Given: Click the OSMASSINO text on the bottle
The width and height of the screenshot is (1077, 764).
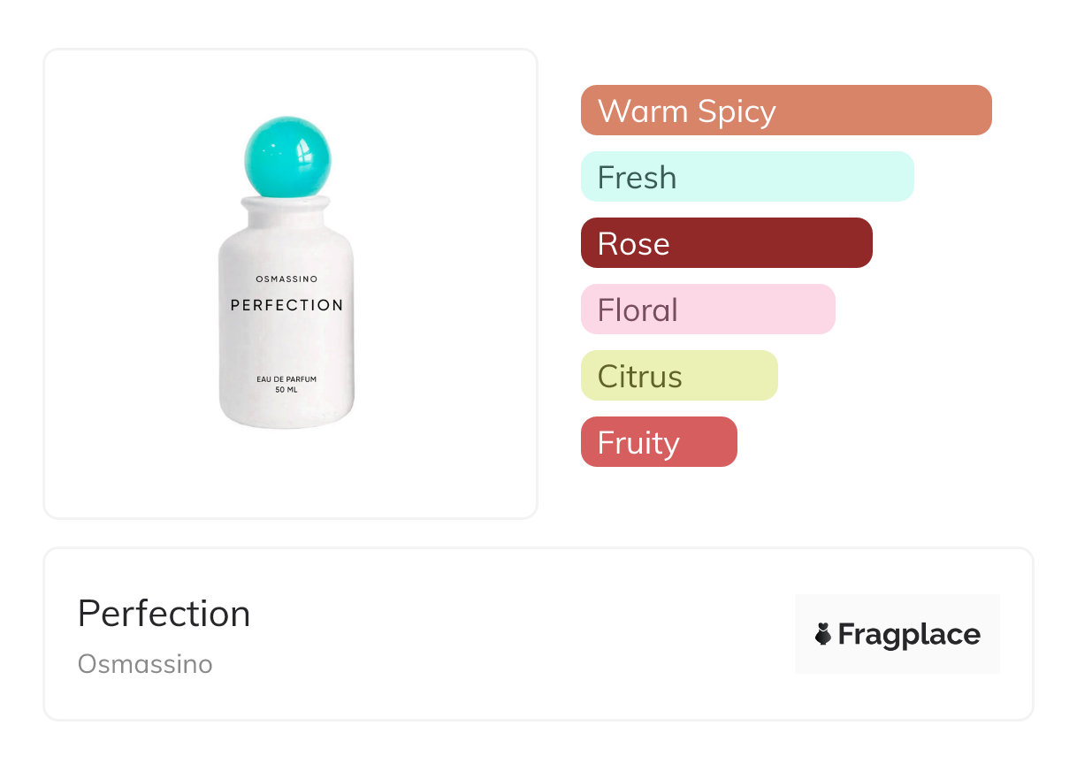Looking at the screenshot, I should tap(286, 279).
